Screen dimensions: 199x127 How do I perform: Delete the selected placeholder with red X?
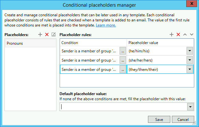coord(47,34)
